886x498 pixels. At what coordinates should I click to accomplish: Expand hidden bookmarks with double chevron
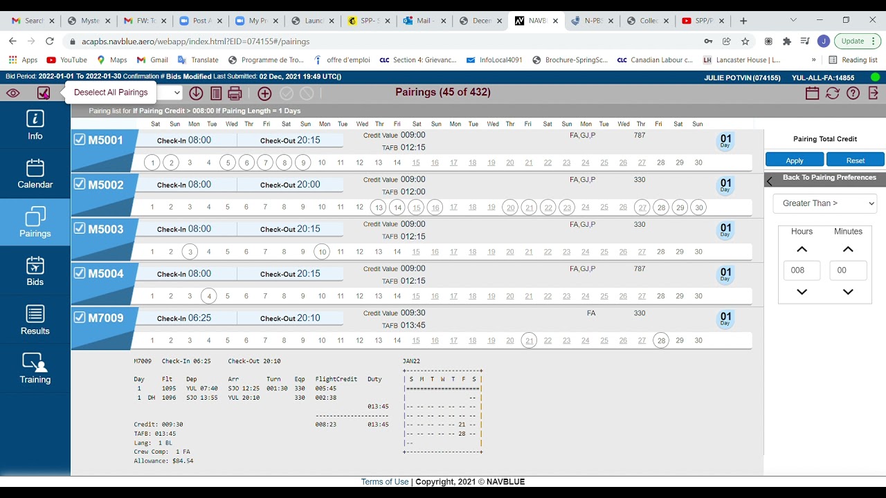813,60
